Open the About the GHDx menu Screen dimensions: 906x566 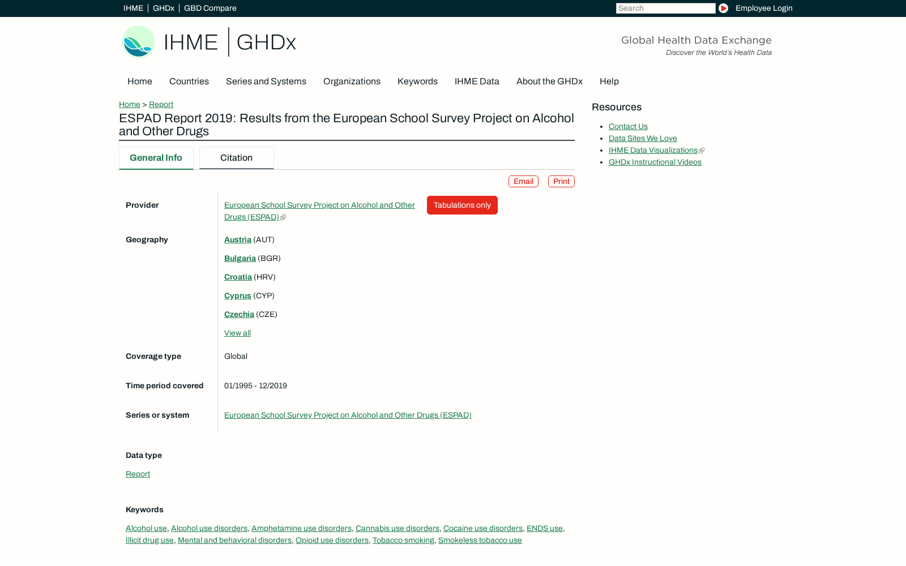(549, 82)
